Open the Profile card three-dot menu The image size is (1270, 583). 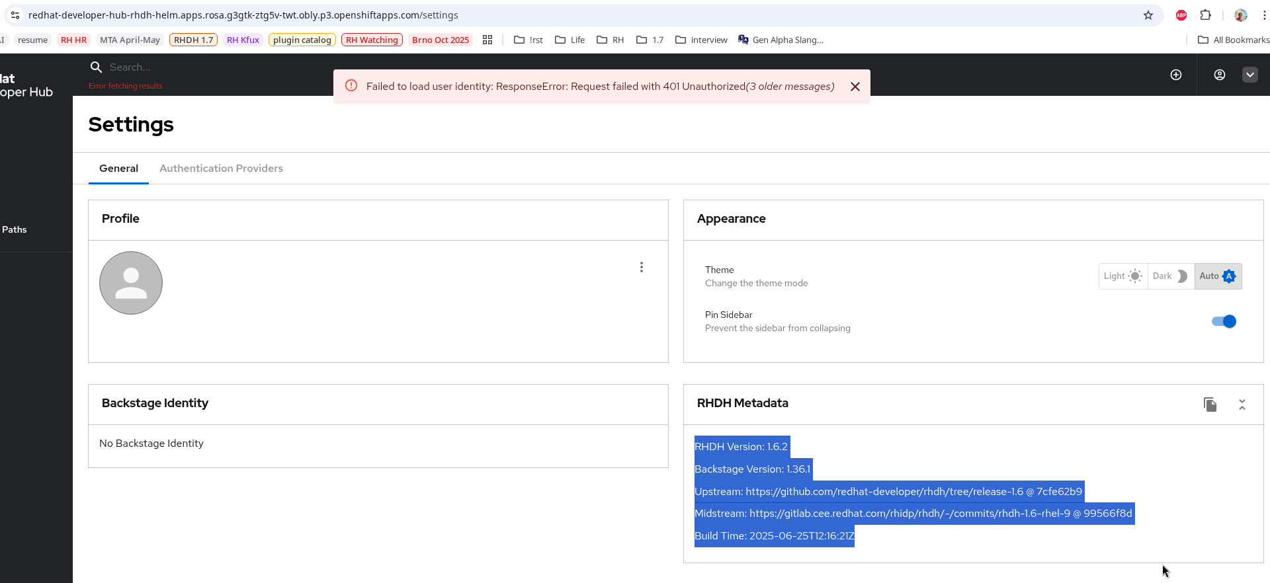pyautogui.click(x=642, y=267)
